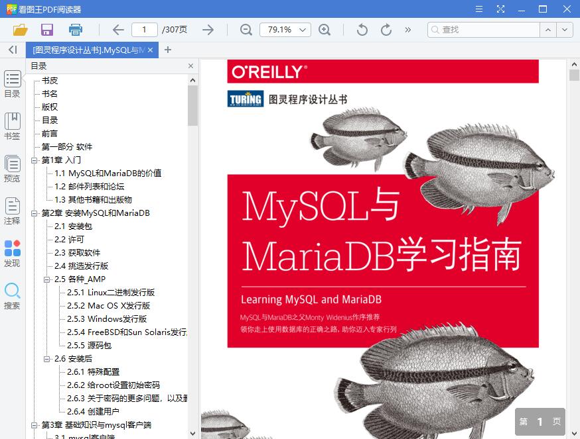Viewport: 580px width, 439px height.
Task: Jump to 版权 in outline
Action: click(50, 107)
